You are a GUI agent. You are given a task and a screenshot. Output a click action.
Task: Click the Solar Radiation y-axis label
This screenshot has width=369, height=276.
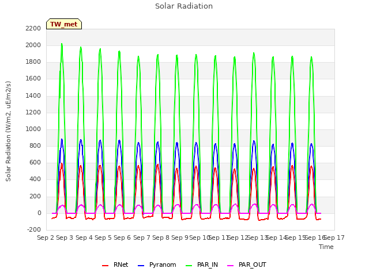click(x=8, y=131)
